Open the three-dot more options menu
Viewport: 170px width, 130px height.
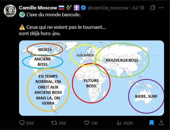(161, 8)
